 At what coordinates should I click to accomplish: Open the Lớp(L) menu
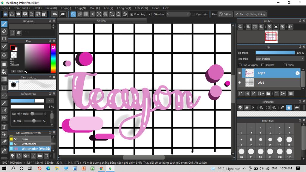(37, 8)
